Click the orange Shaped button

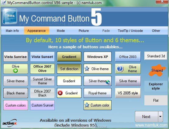157,70
